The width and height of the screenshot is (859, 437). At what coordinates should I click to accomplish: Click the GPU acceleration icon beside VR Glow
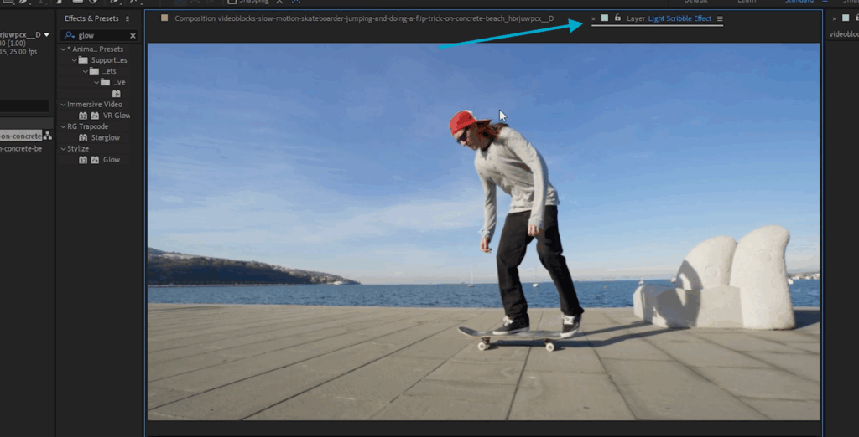point(95,116)
